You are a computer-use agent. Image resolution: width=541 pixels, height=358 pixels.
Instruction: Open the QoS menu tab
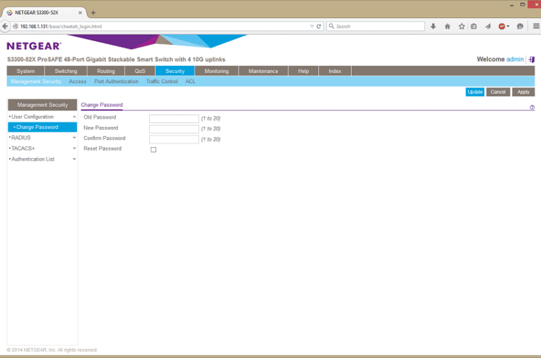point(140,71)
